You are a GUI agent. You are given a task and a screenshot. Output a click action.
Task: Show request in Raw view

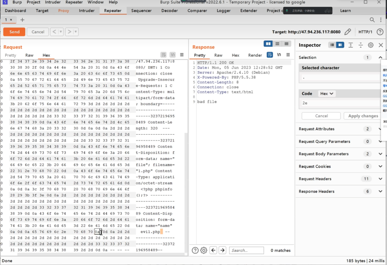point(29,55)
